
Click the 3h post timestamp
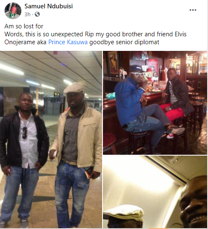pos(27,14)
